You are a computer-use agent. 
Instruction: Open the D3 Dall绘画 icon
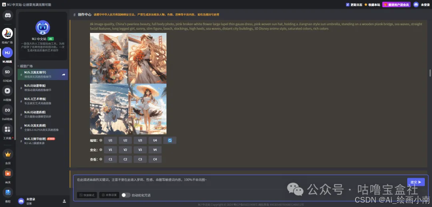pyautogui.click(x=8, y=110)
